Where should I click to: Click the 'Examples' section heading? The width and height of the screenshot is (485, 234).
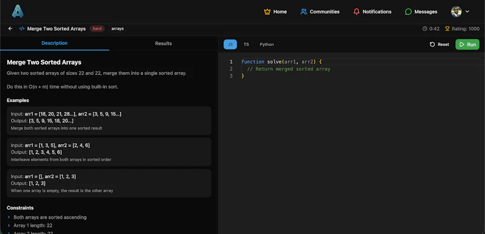[18, 100]
